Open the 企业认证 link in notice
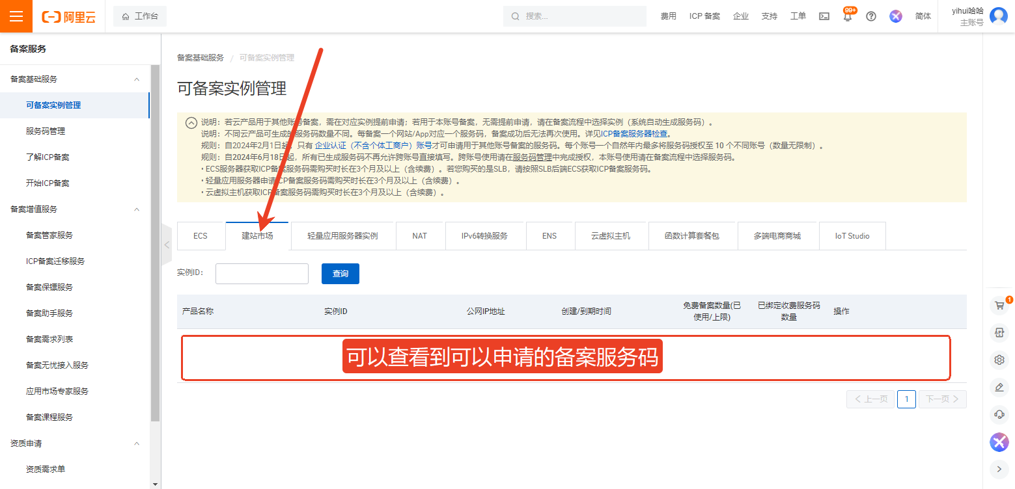This screenshot has width=1015, height=489. (x=373, y=146)
